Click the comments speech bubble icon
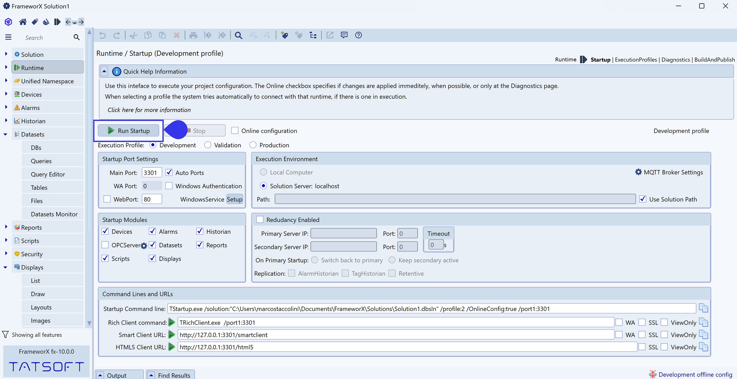This screenshot has height=379, width=737. (344, 35)
